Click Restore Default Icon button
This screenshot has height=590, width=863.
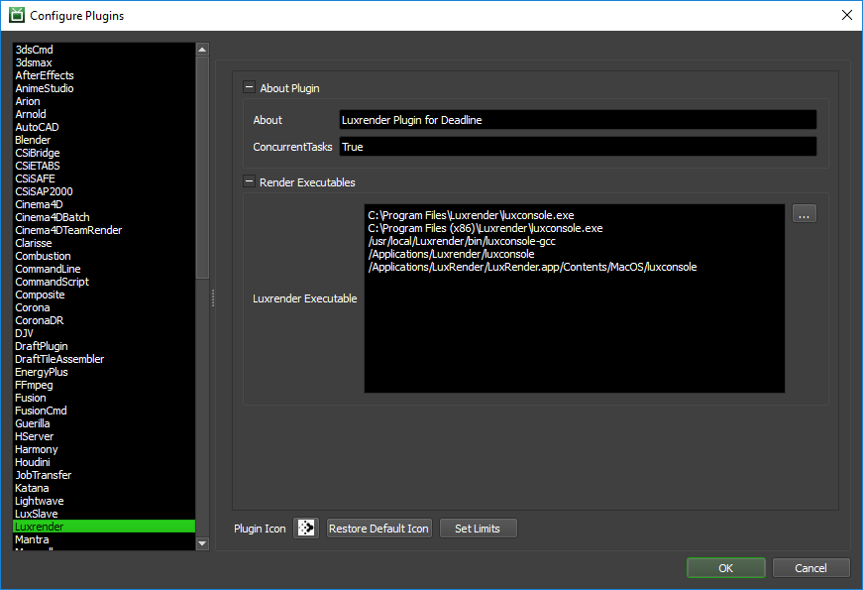pyautogui.click(x=378, y=529)
